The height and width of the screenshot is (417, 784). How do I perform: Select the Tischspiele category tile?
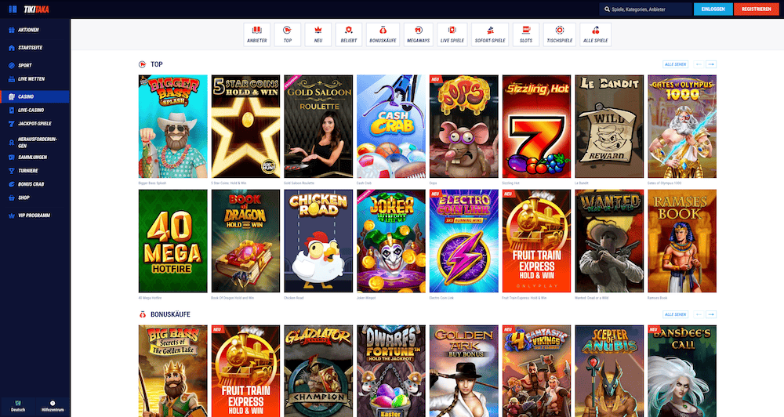(560, 34)
